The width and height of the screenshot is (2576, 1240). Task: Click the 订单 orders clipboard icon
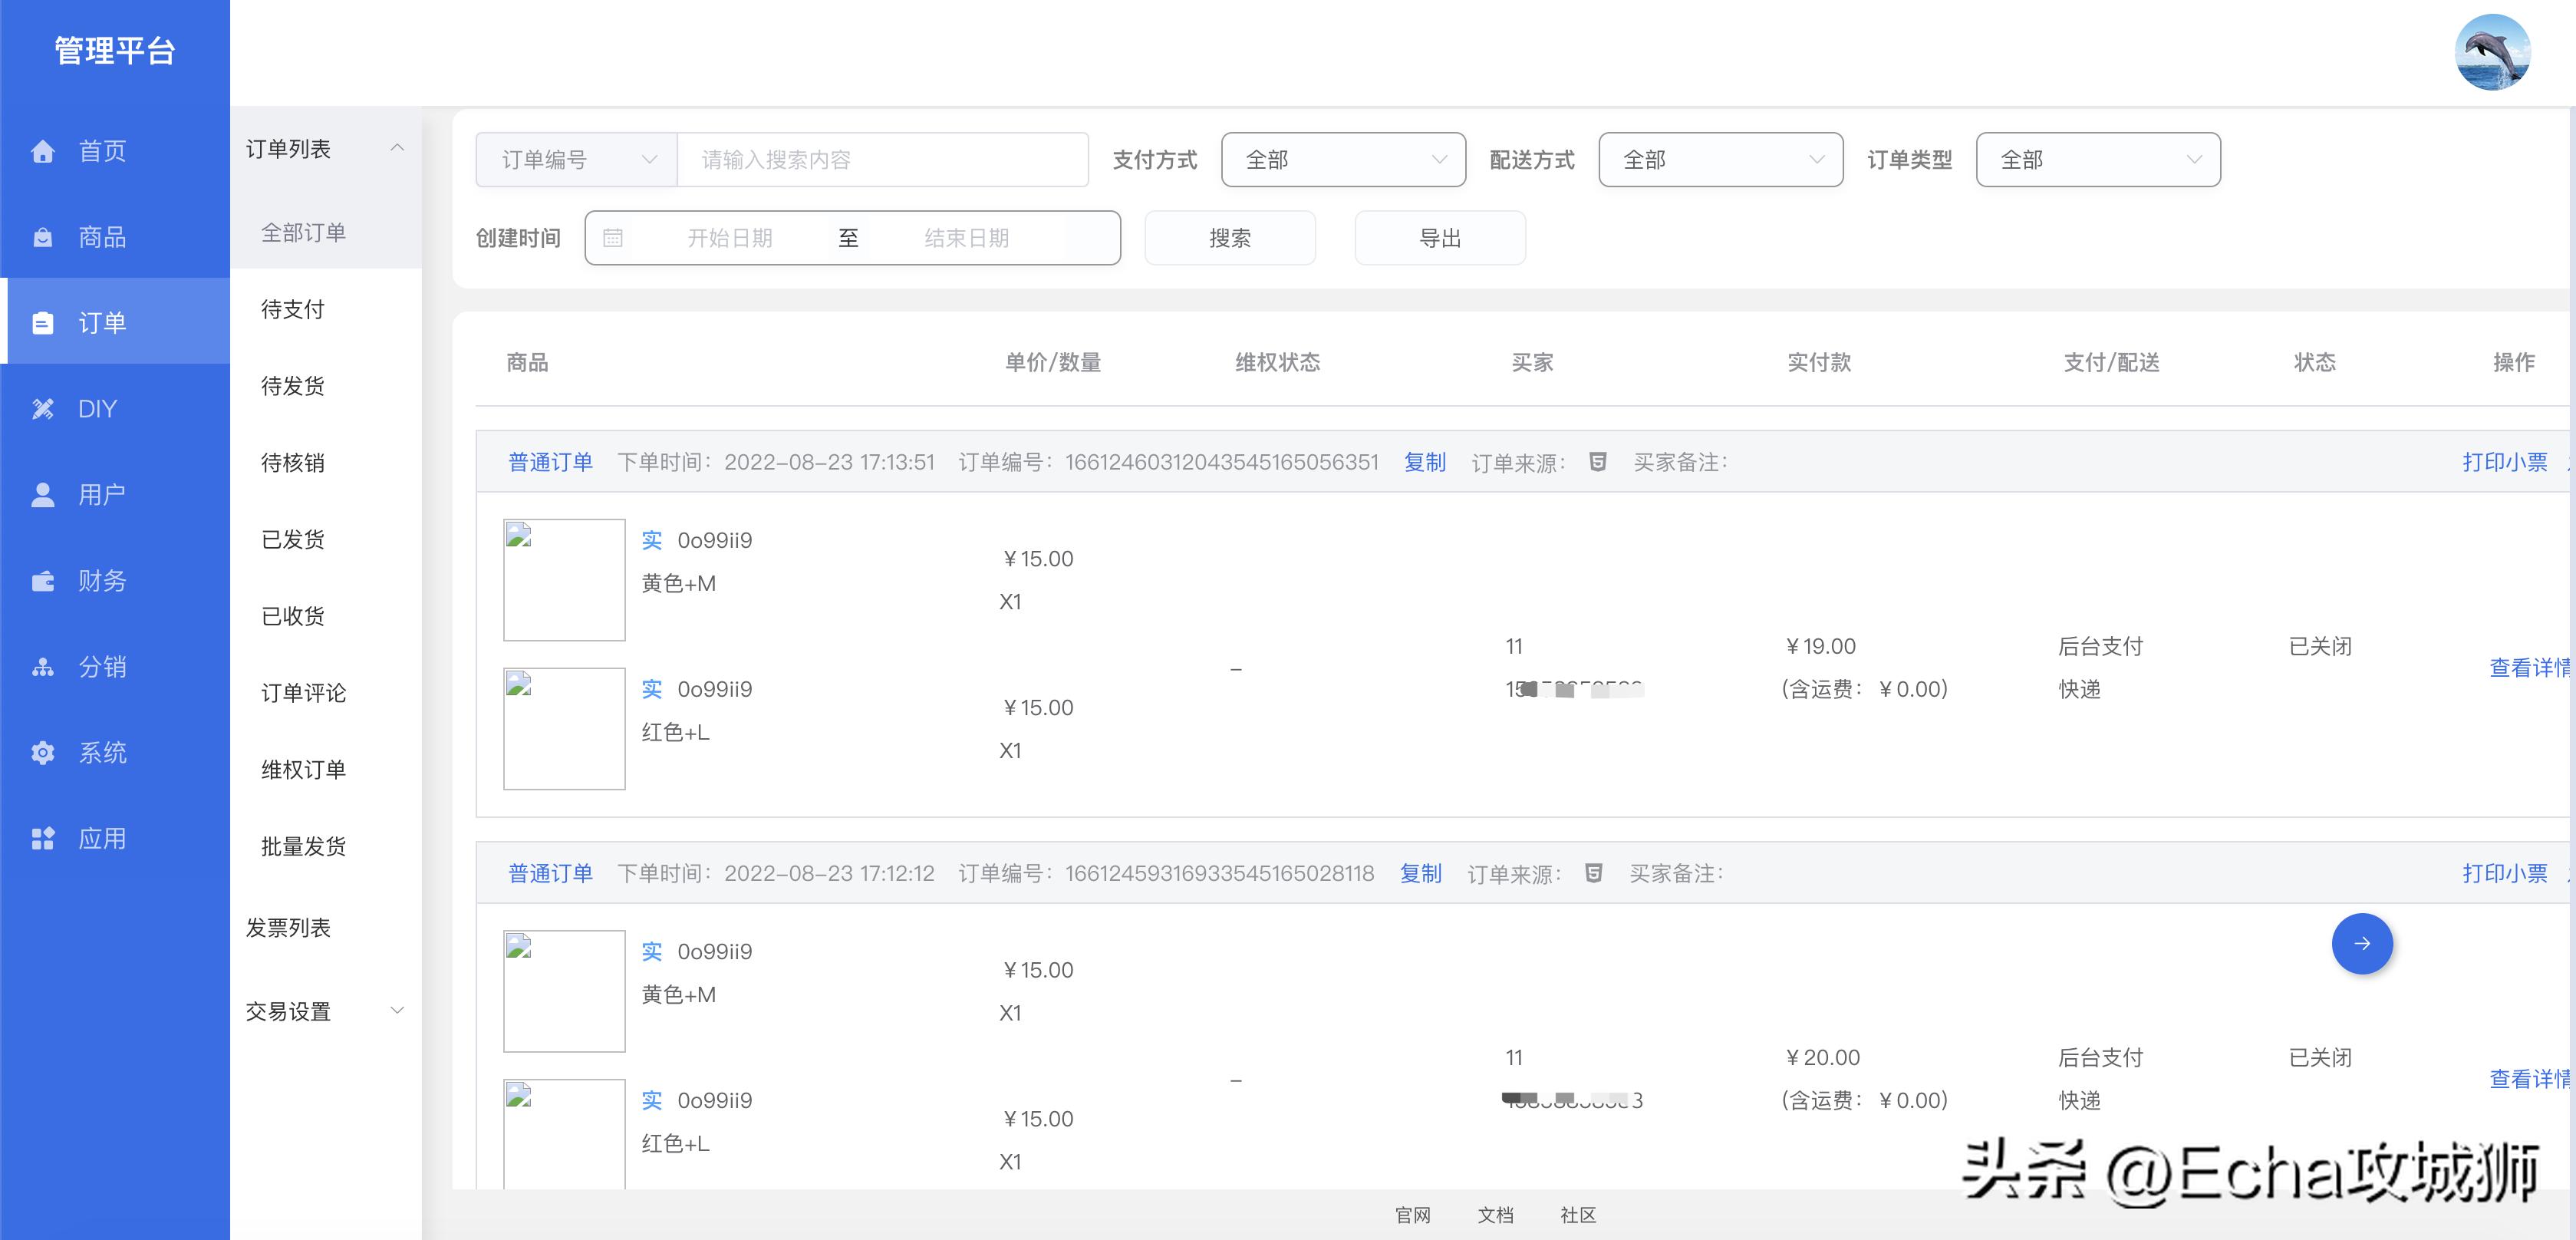(x=42, y=322)
